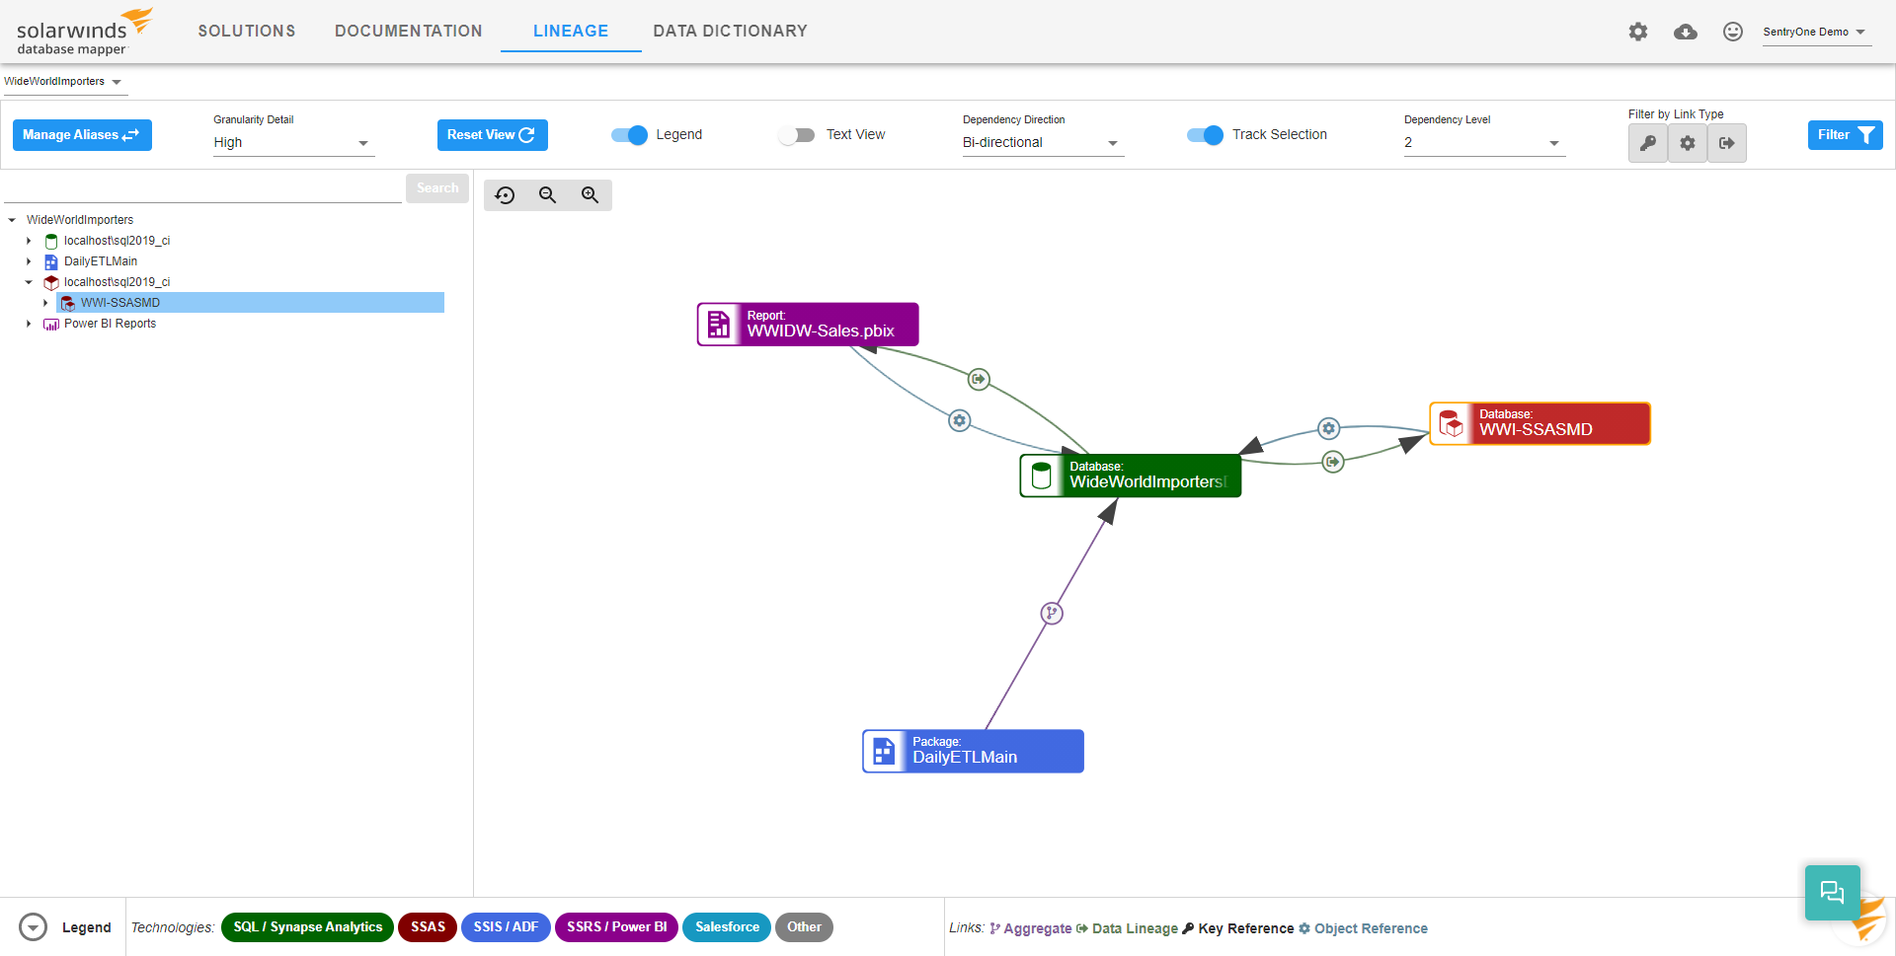This screenshot has height=956, width=1896.
Task: Zoom out of the lineage diagram
Action: click(x=548, y=195)
